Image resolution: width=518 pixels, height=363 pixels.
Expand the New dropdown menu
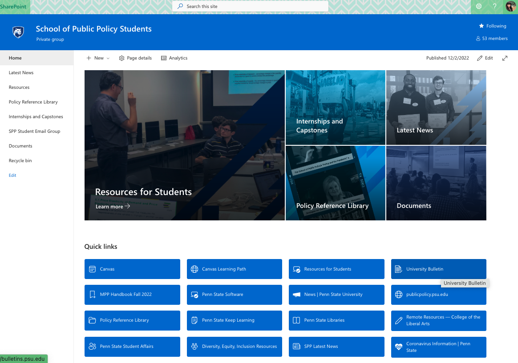[x=98, y=58]
